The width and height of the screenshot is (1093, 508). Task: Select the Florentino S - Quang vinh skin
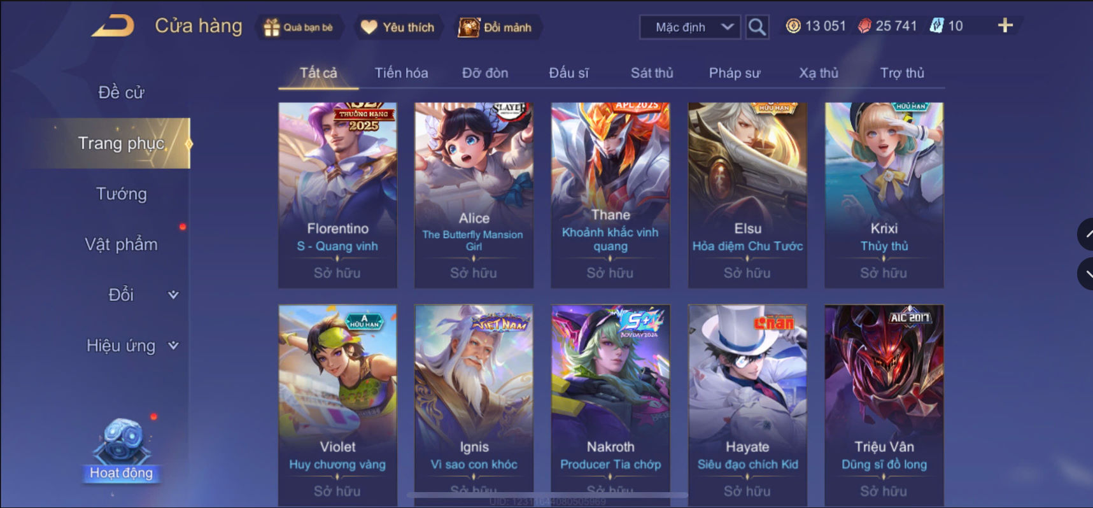click(337, 195)
